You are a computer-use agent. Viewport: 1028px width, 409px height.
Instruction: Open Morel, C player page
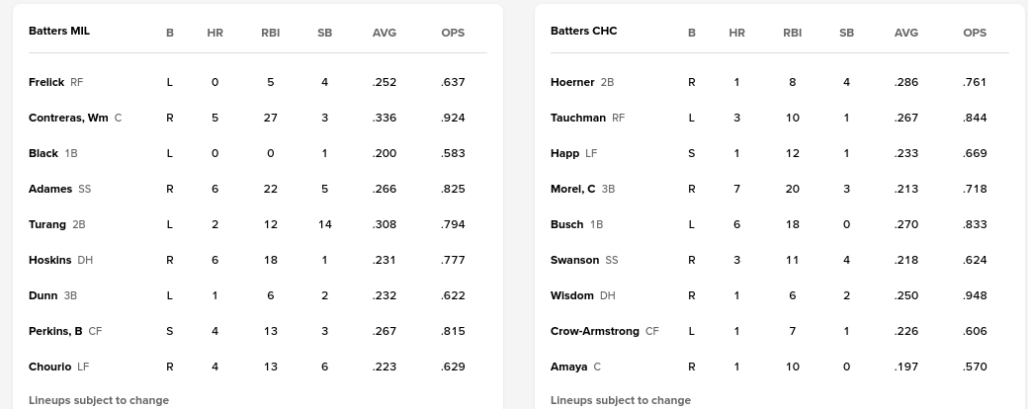573,189
